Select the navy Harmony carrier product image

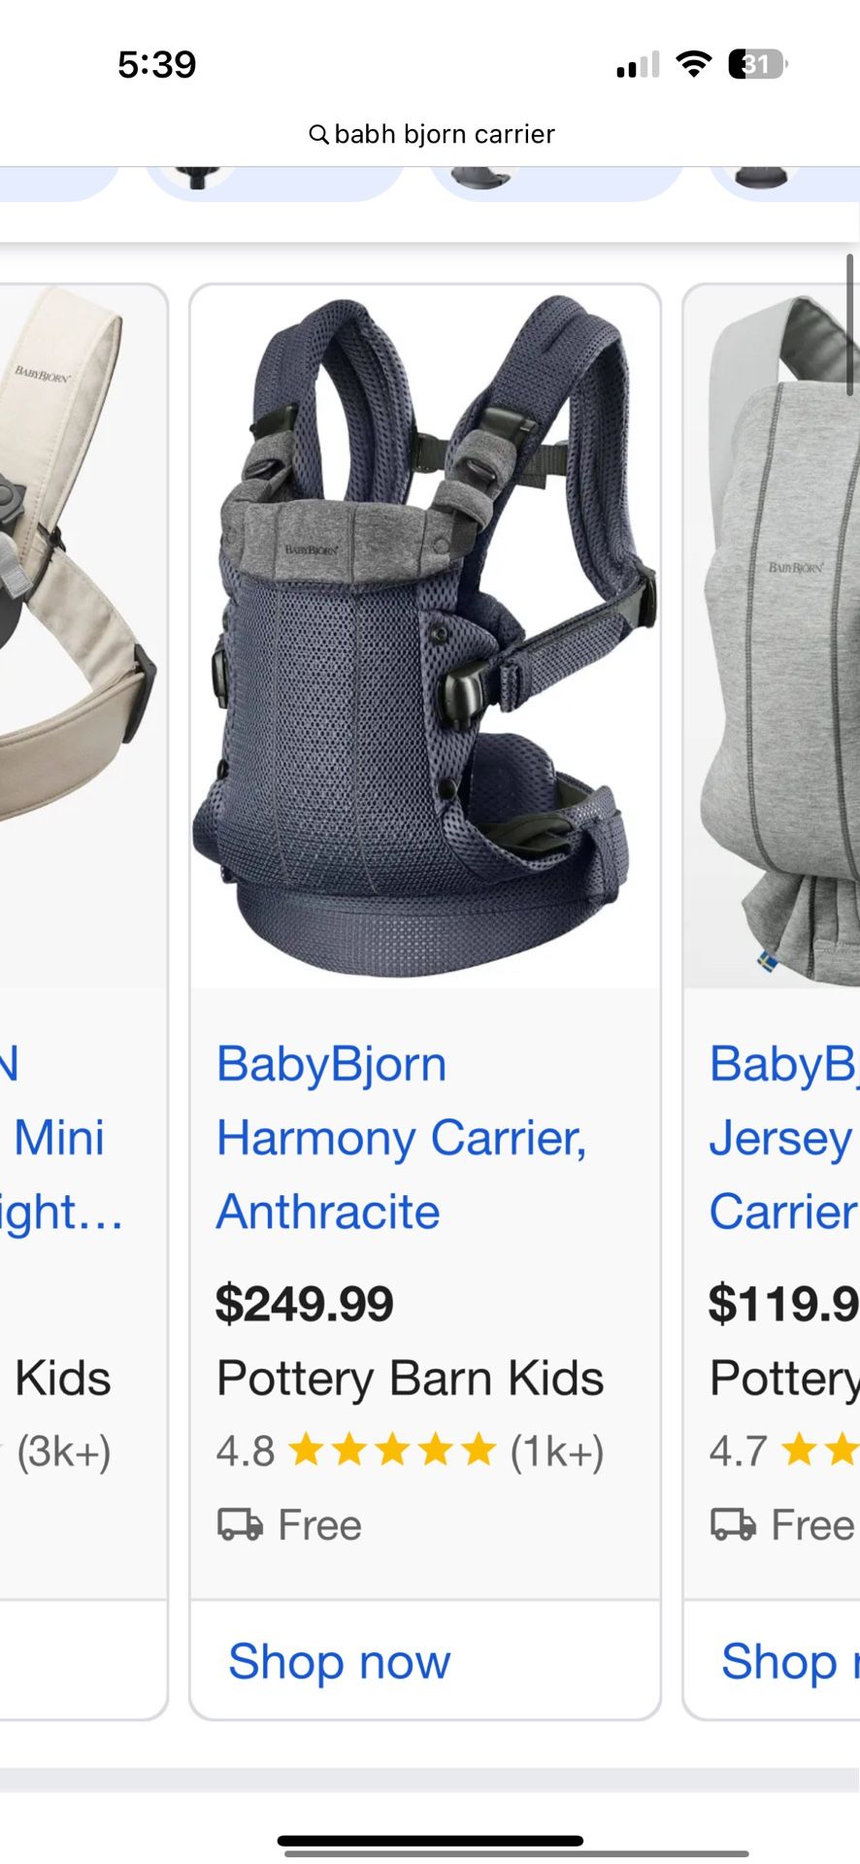tap(425, 637)
